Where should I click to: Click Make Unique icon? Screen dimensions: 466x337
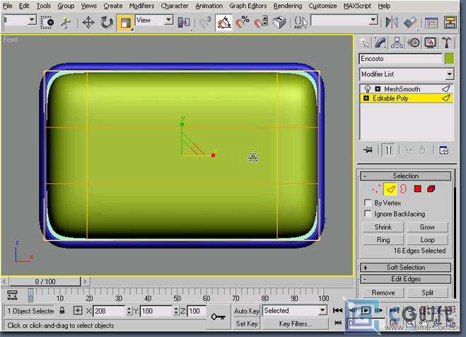[409, 150]
